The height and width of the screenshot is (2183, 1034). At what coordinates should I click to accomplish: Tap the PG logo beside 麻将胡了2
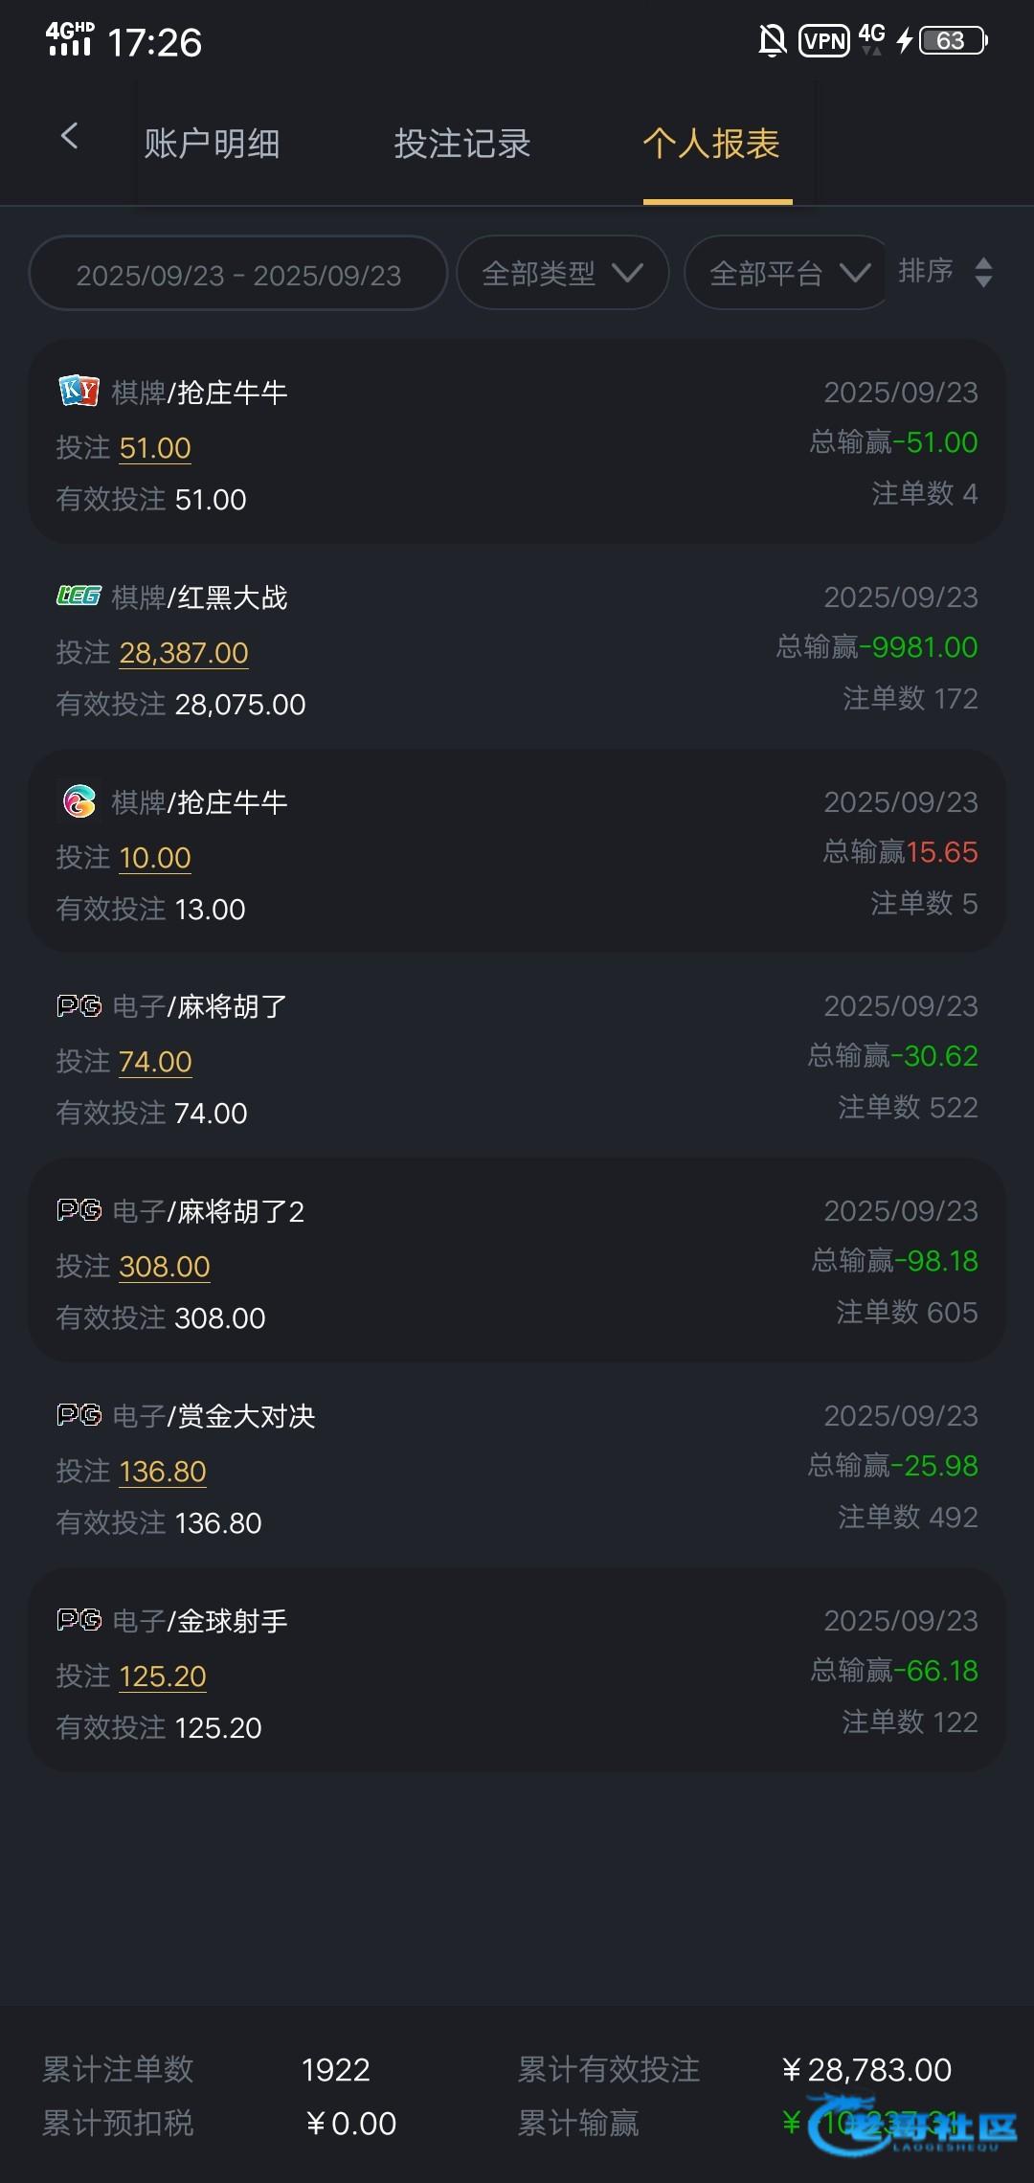(79, 1210)
